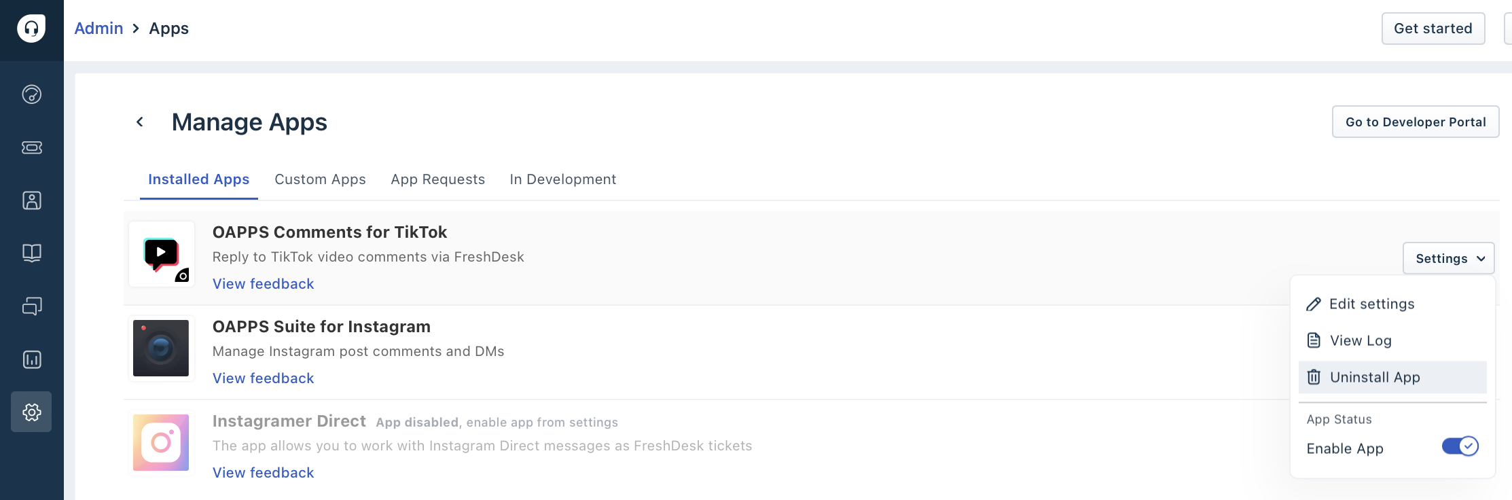This screenshot has width=1512, height=500.
Task: Open the dashboard gauge icon in sidebar
Action: pos(32,94)
